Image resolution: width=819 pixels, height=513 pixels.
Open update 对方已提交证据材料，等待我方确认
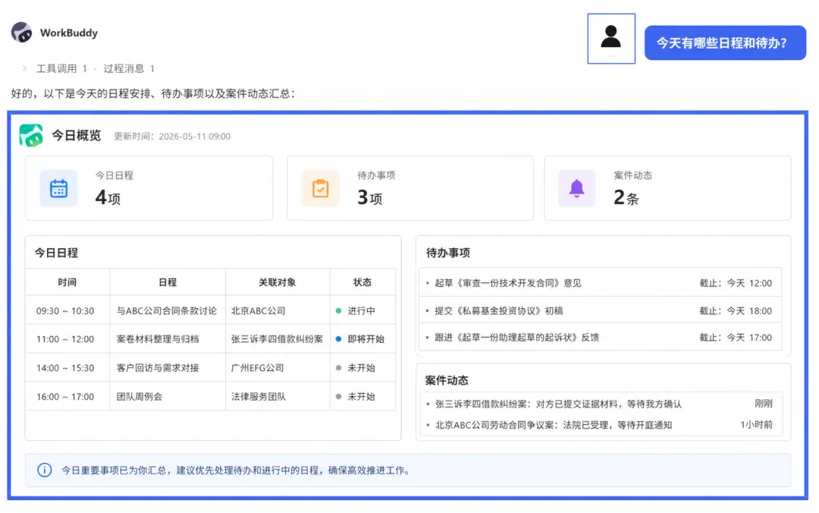[x=558, y=404]
